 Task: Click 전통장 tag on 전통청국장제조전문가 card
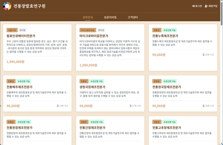[x=157, y=81]
